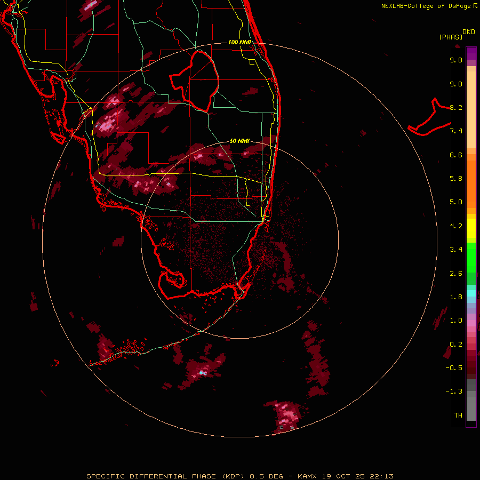Screen dimensions: 480x480
Task: Click the 1.8 scale label
Action: tap(456, 297)
